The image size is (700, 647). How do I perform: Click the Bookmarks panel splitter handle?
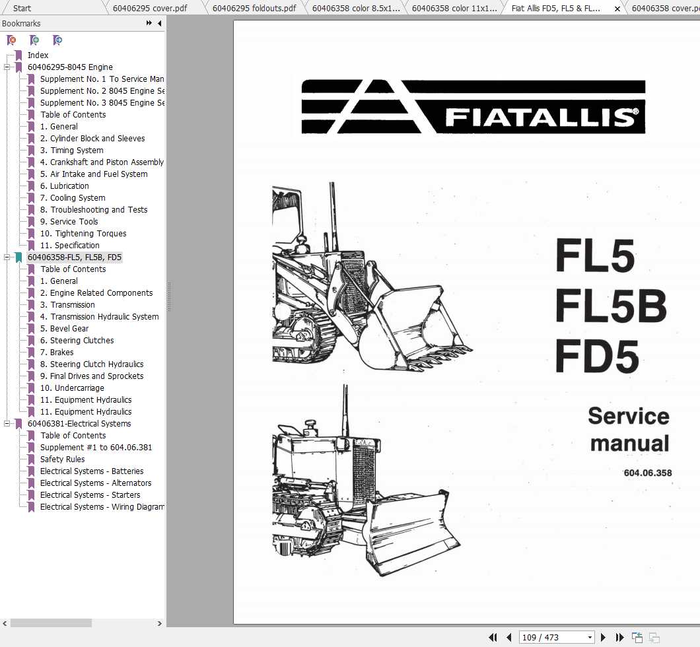(x=169, y=296)
